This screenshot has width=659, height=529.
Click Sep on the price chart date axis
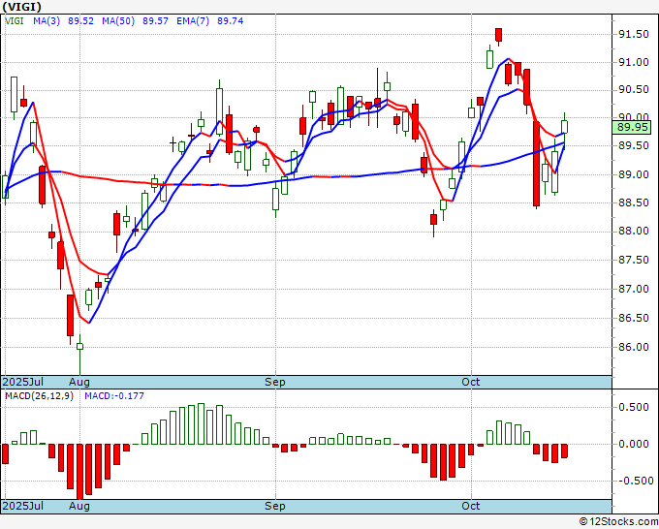click(x=275, y=382)
